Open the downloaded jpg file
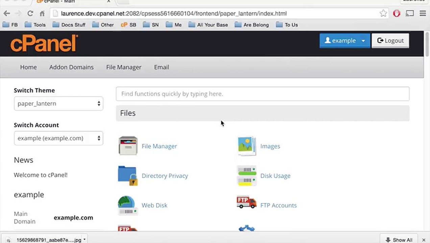 pos(44,240)
